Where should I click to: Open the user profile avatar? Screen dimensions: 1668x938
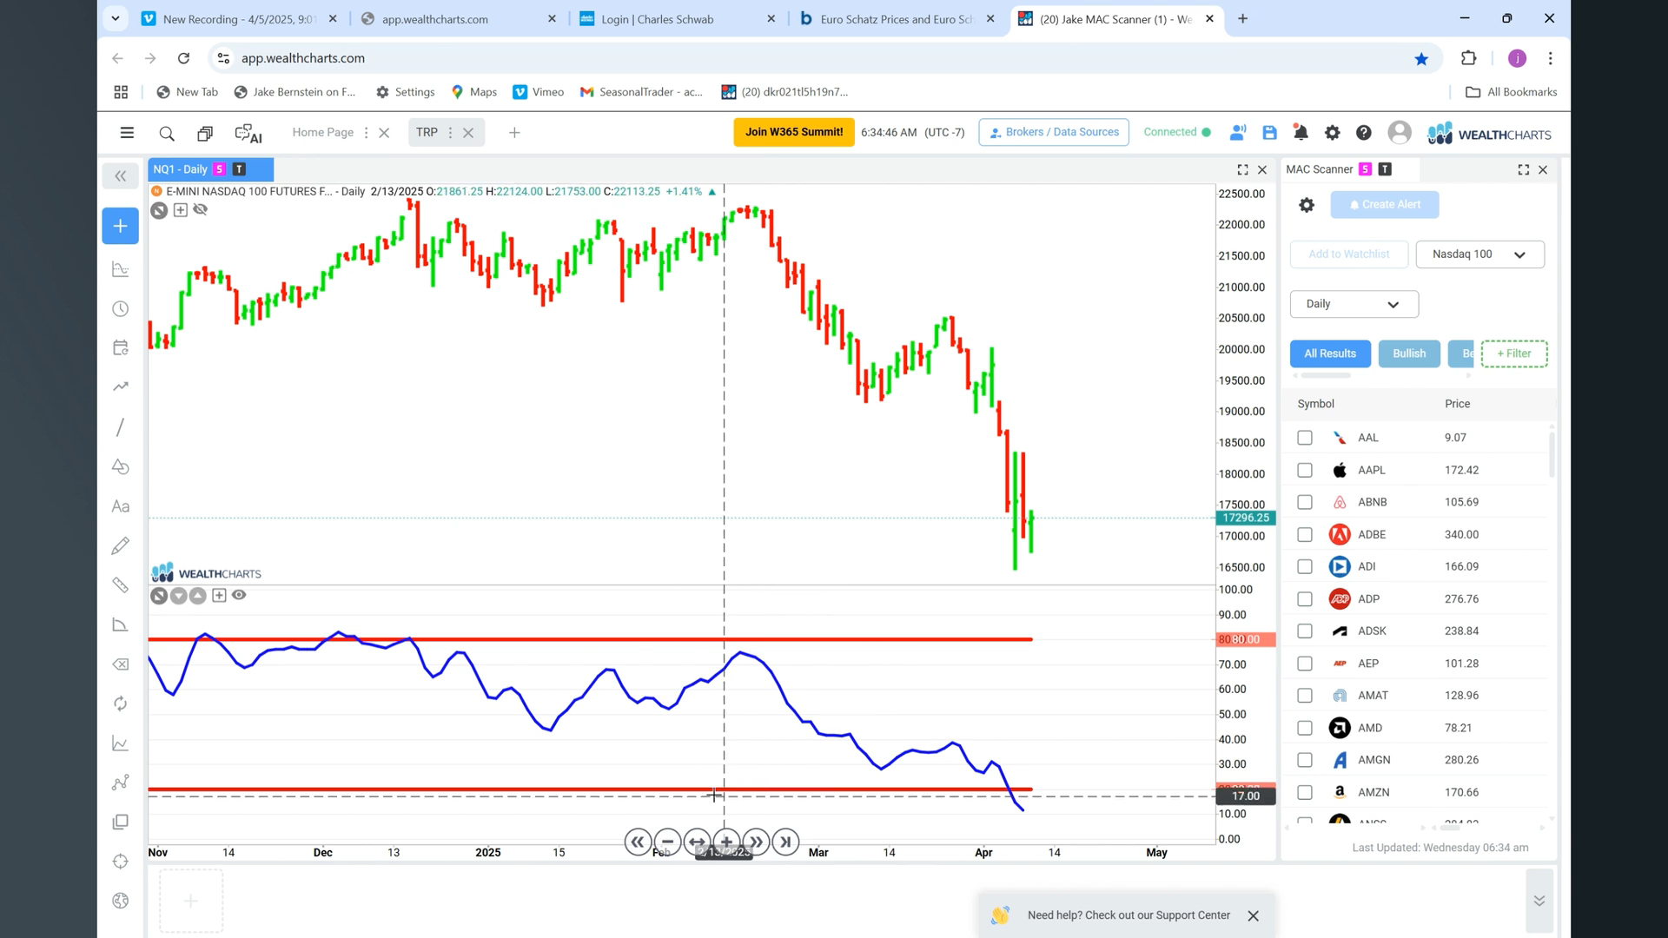click(1400, 133)
